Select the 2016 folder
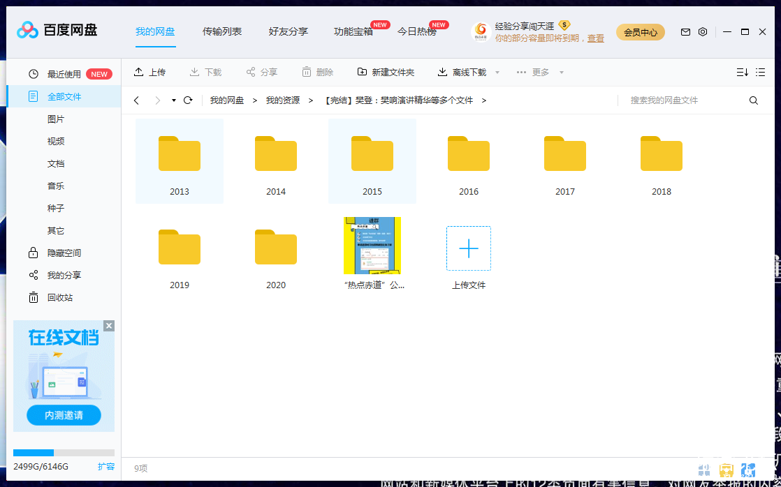Screen dimensions: 781x487 pyautogui.click(x=469, y=162)
